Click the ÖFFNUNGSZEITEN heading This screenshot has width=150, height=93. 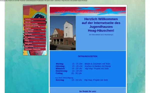(88, 56)
